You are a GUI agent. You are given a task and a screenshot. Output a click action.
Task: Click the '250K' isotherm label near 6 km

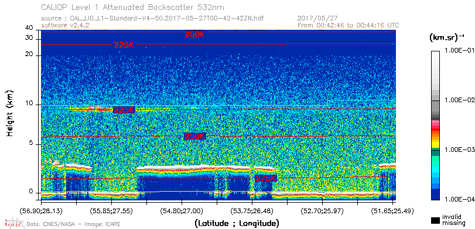(195, 136)
